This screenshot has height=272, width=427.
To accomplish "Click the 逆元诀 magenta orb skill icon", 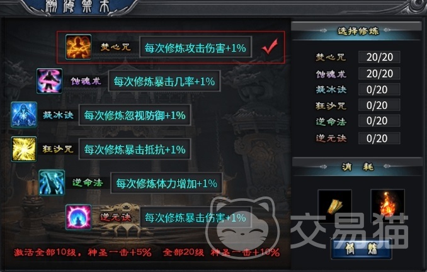I will click(79, 217).
